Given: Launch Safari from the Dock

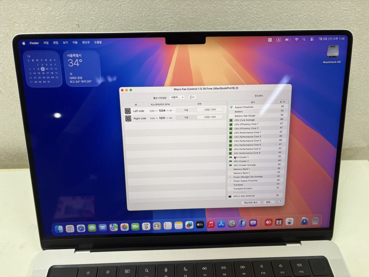Looking at the screenshot, I should pyautogui.click(x=81, y=228).
